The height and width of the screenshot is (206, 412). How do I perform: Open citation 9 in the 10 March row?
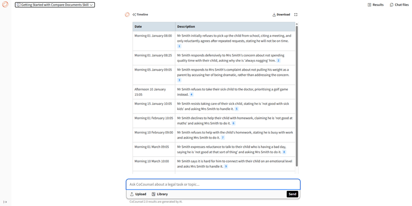[x=226, y=166]
